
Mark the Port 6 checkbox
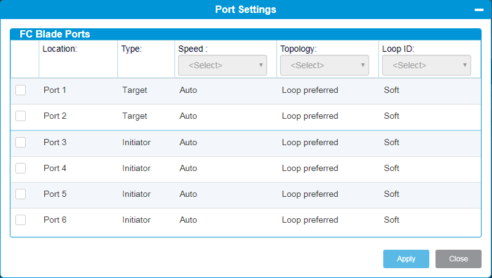tap(21, 220)
